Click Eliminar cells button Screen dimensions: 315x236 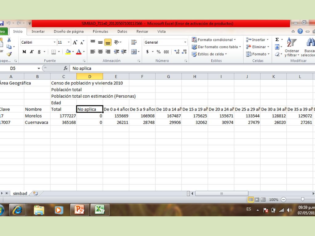(x=257, y=47)
